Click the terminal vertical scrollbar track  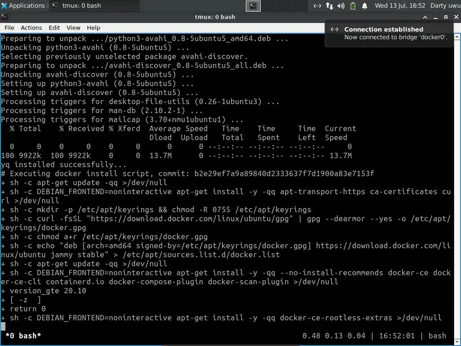coord(457,188)
